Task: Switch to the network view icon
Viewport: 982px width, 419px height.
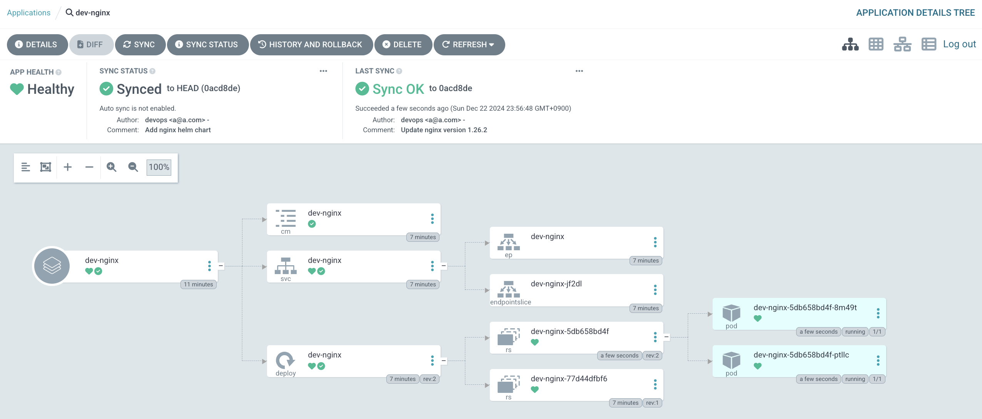Action: click(x=902, y=45)
